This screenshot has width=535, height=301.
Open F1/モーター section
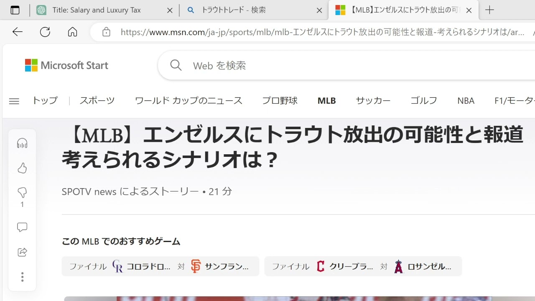[x=514, y=101]
